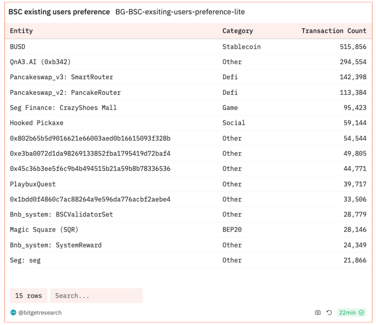Screen dimensions: 376x325
Task: Focus the Search... input field
Action: [x=96, y=296]
